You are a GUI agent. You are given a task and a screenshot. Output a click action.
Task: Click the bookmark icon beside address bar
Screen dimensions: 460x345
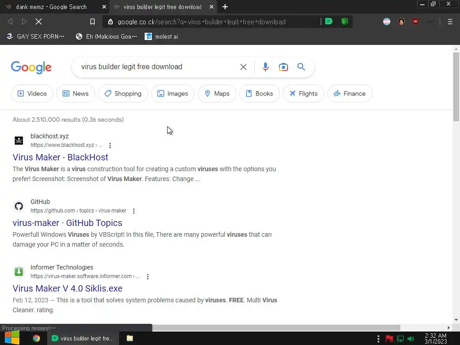click(x=93, y=22)
